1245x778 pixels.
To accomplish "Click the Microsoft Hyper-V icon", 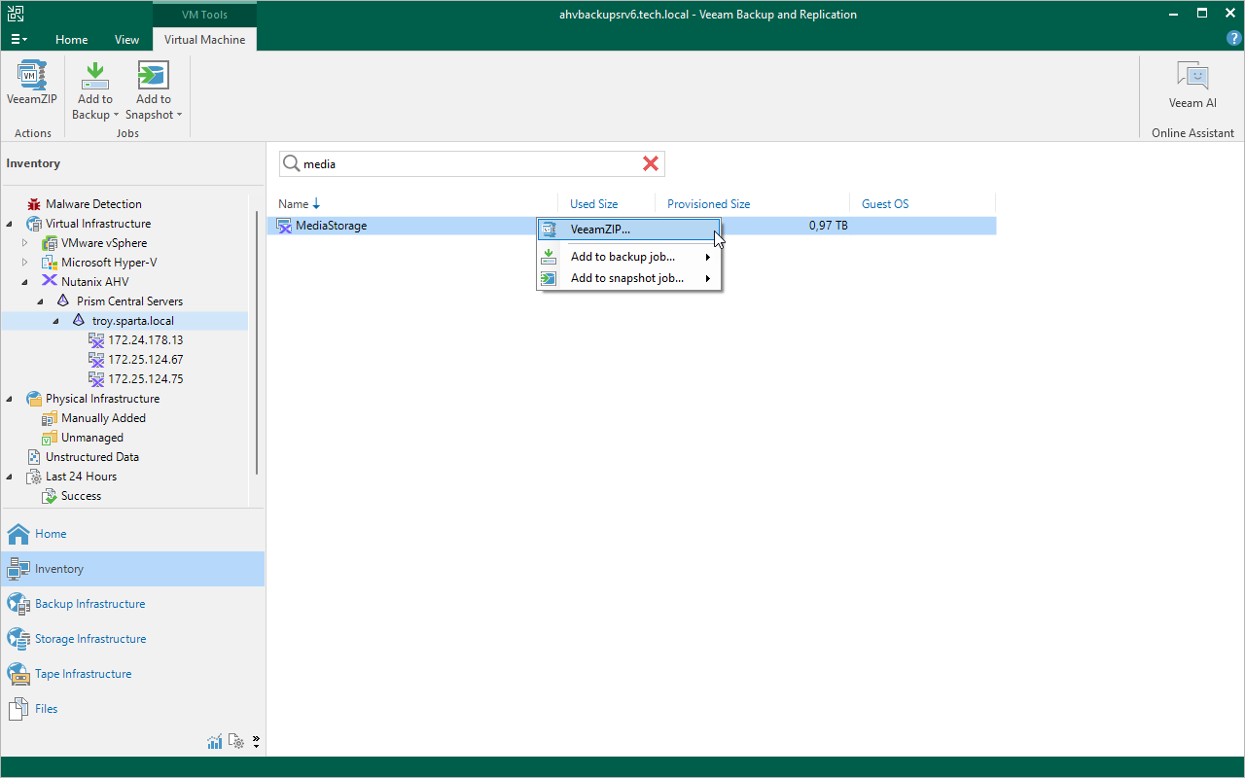I will point(50,263).
